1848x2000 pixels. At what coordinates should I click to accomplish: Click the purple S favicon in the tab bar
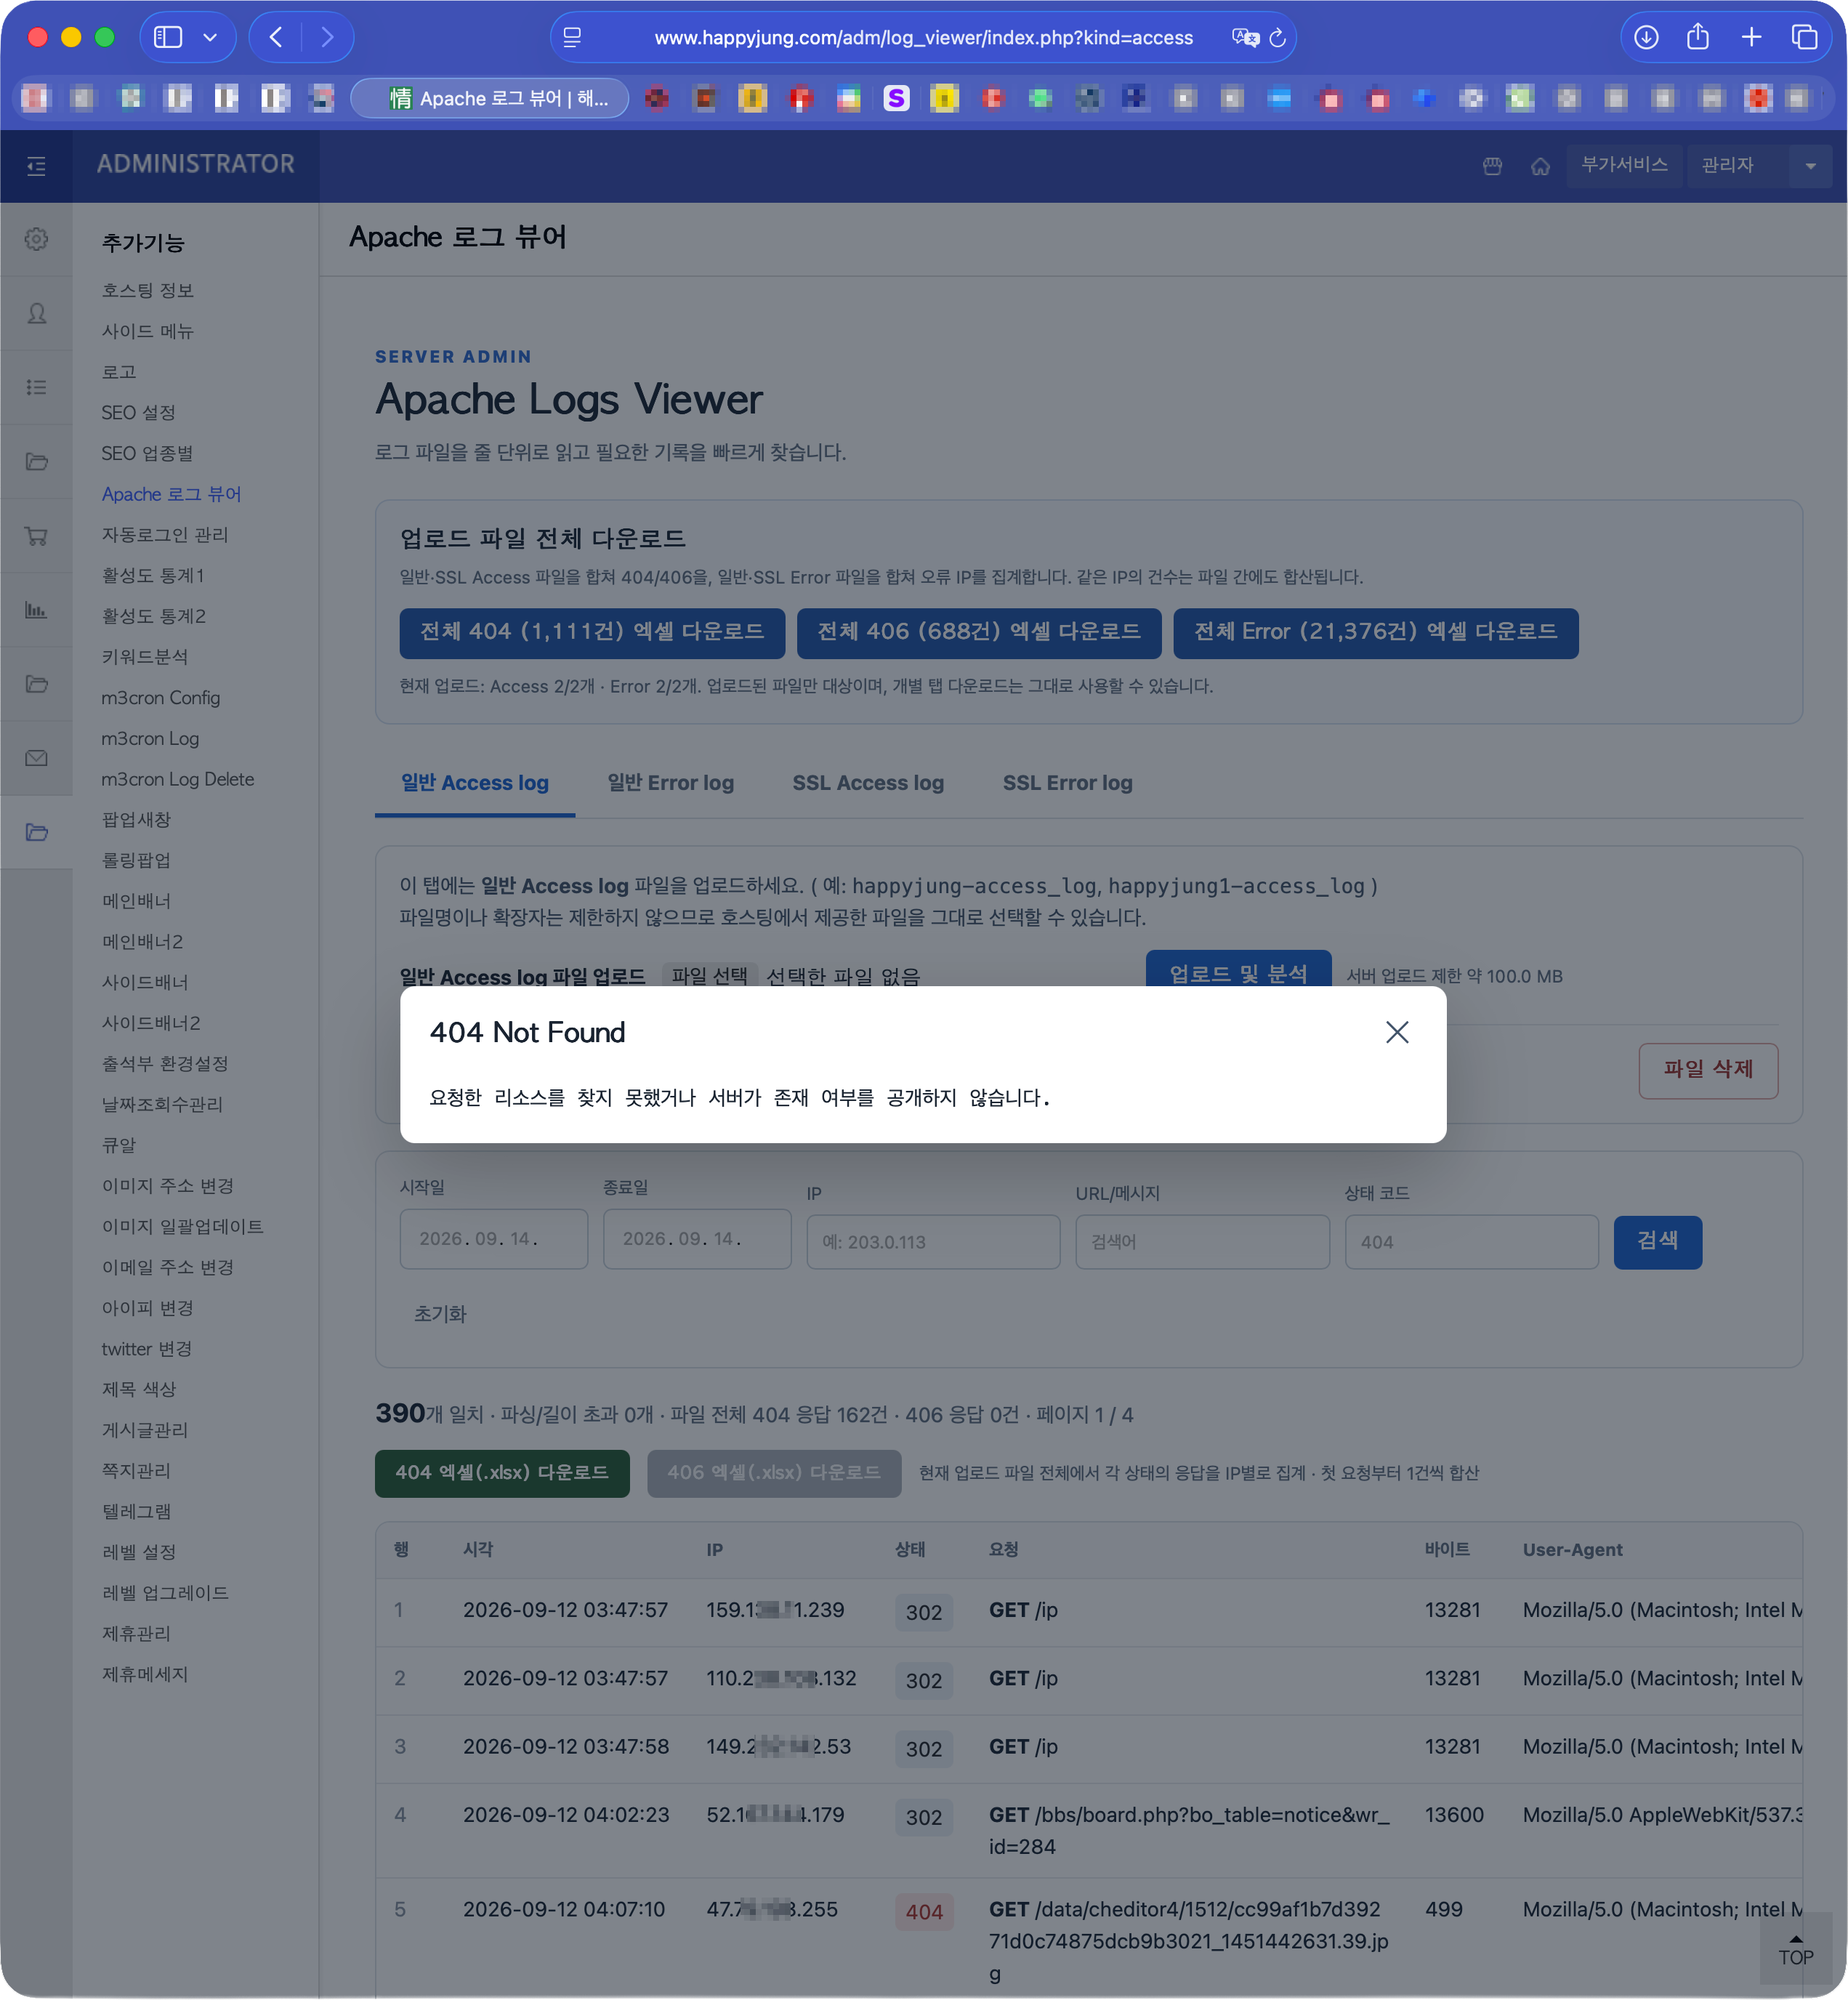click(897, 98)
